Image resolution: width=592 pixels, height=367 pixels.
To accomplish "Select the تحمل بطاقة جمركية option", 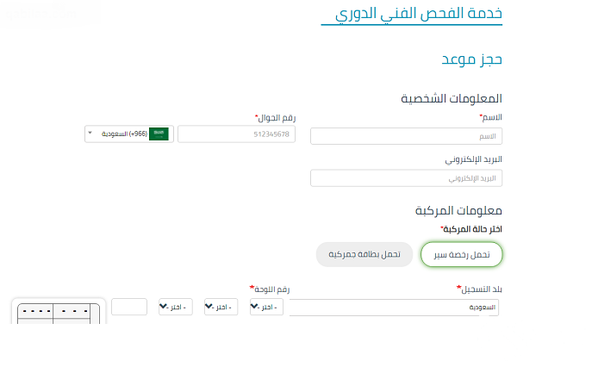I will click(x=365, y=254).
